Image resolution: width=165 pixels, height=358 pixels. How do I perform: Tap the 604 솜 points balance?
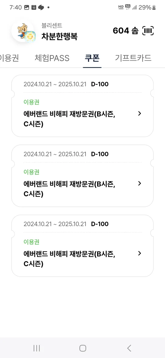click(x=126, y=31)
